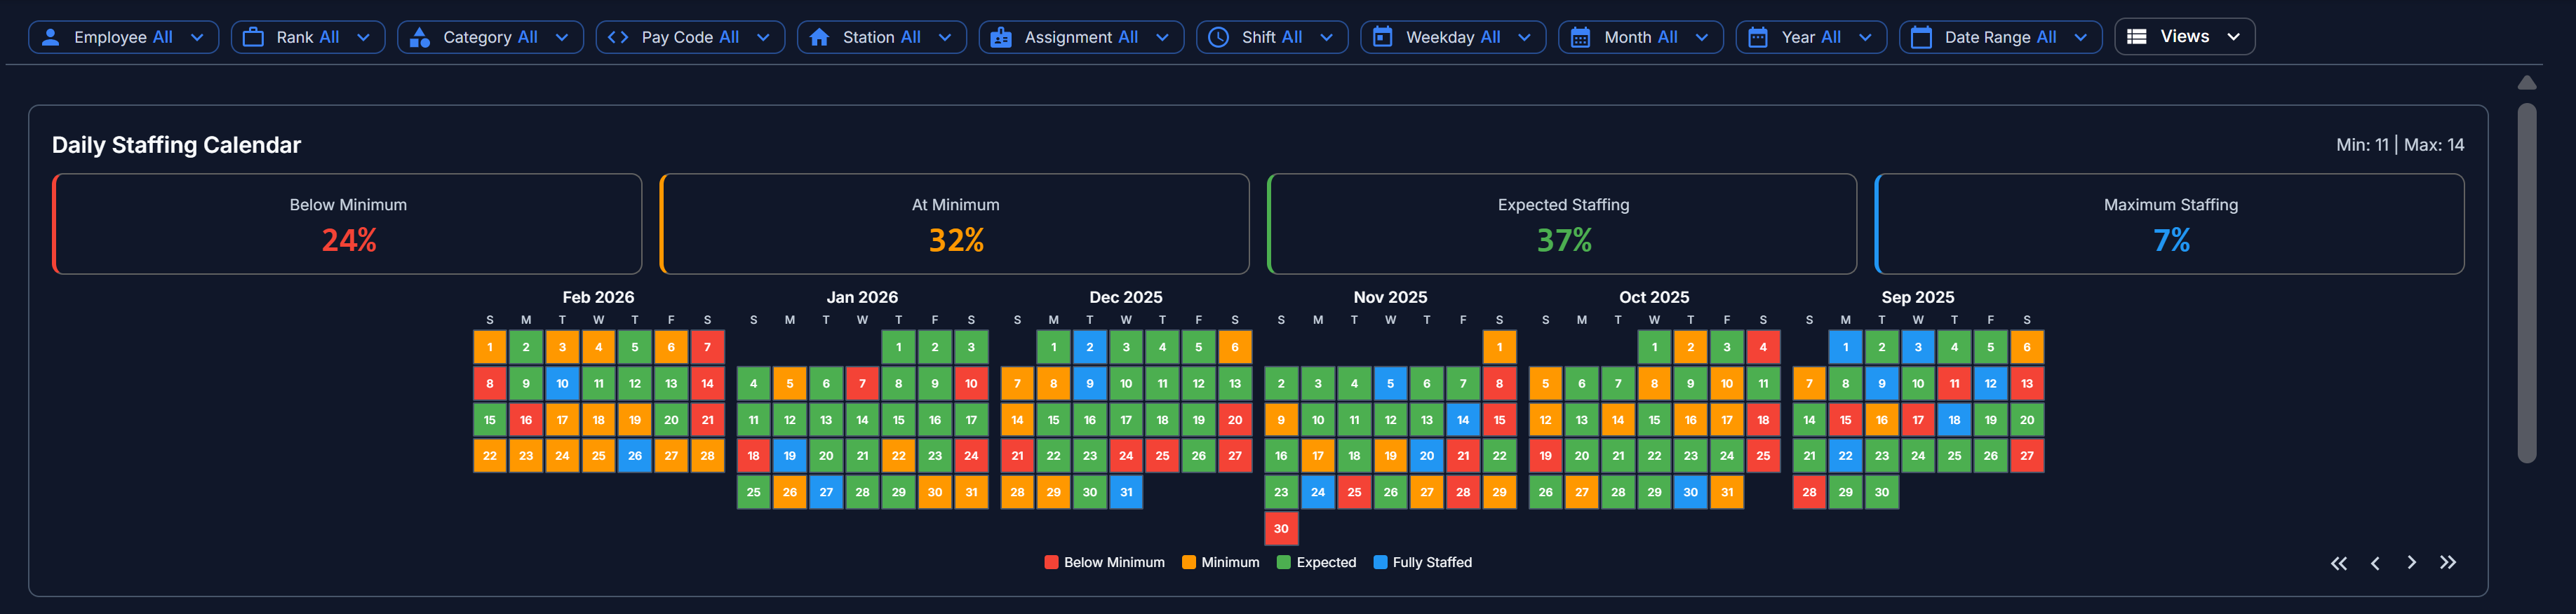Click the Category shapes icon

pyautogui.click(x=420, y=37)
